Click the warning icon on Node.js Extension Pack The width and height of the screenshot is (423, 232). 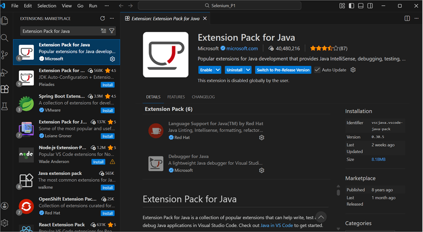tap(113, 162)
